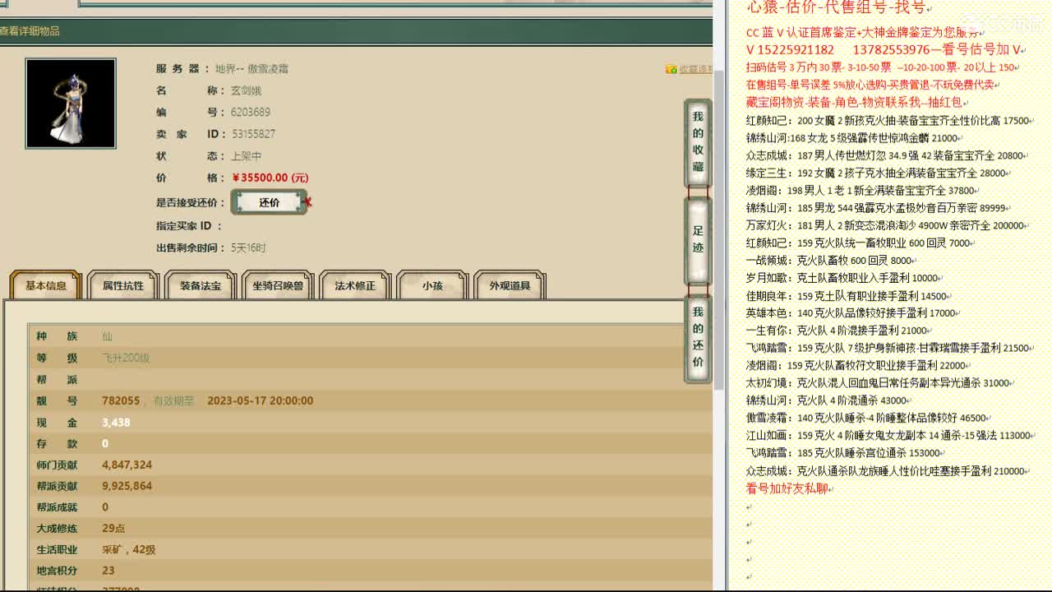Click the 帮派贡献 value 9,925,864
Screen dimensions: 1052x592
pyautogui.click(x=127, y=486)
